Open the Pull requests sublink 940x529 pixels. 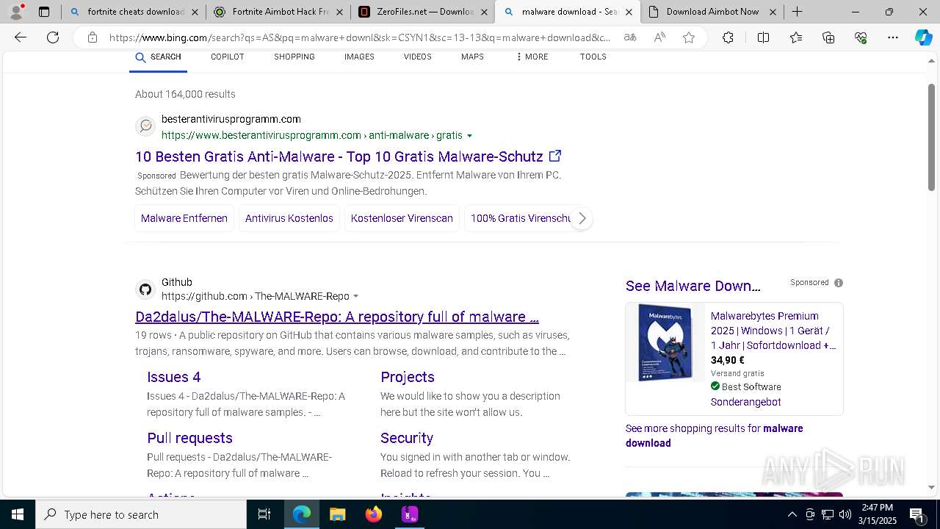[189, 438]
